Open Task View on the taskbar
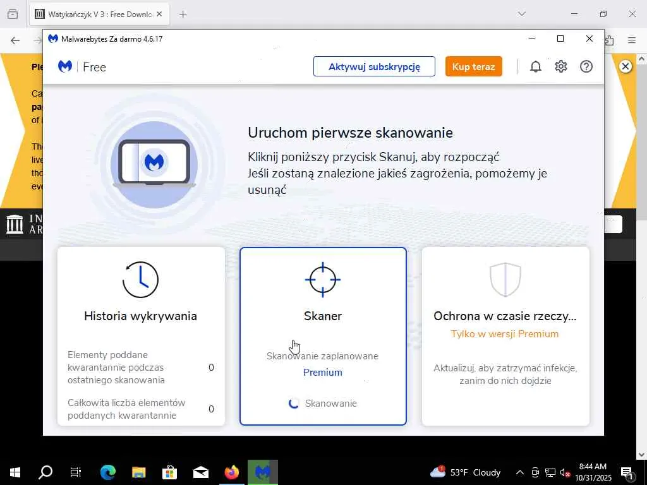 [76, 472]
